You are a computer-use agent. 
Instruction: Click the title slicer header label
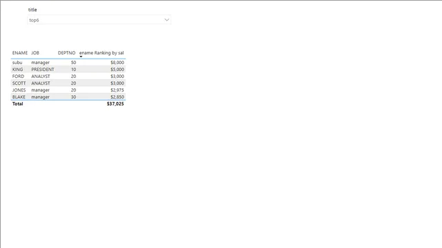(32, 10)
